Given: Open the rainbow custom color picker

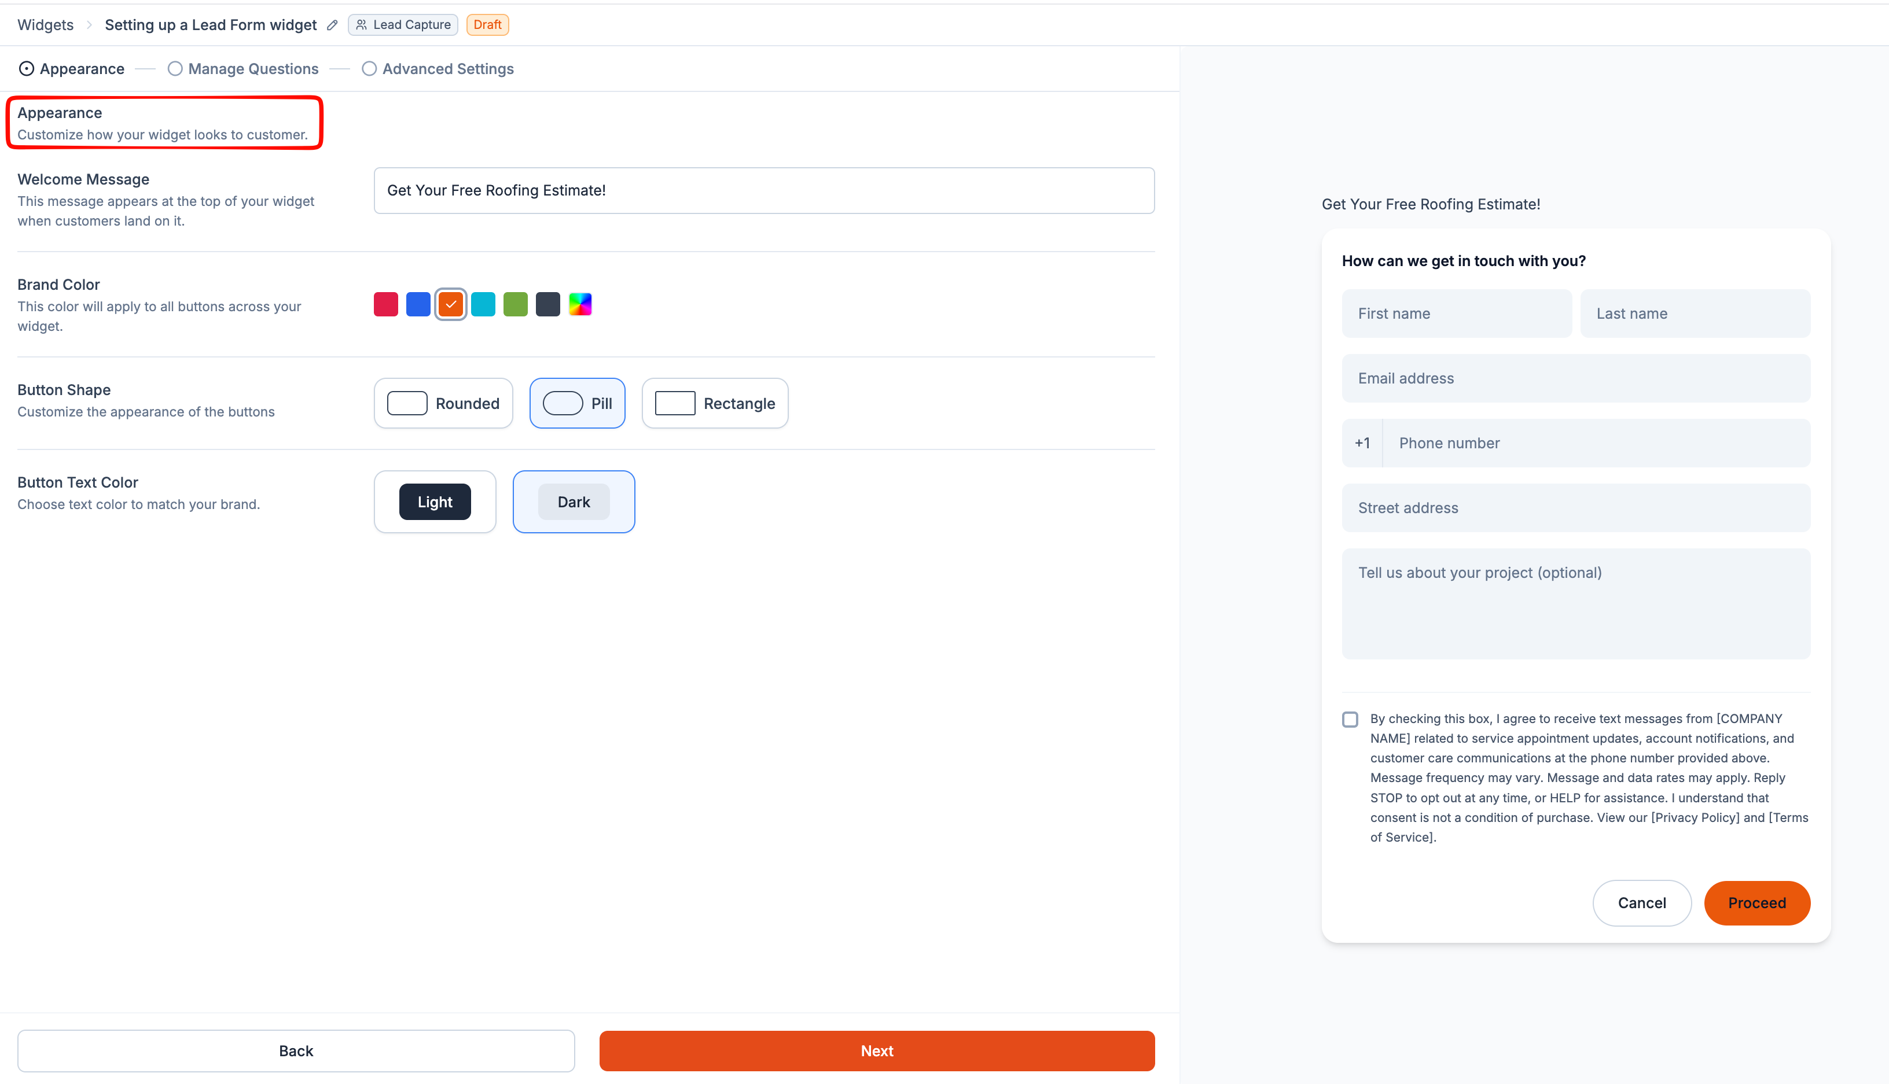Looking at the screenshot, I should click(x=580, y=304).
